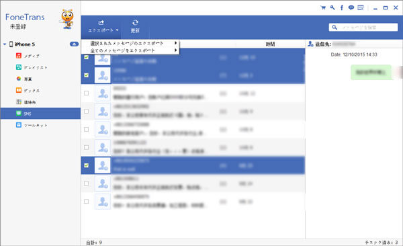Click the blue ツールキット toolbox icon

[x=19, y=125]
